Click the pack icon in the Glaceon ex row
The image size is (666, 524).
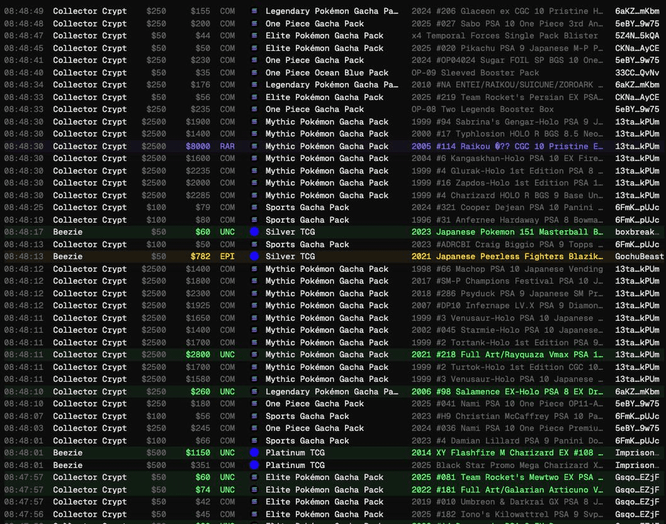point(254,11)
